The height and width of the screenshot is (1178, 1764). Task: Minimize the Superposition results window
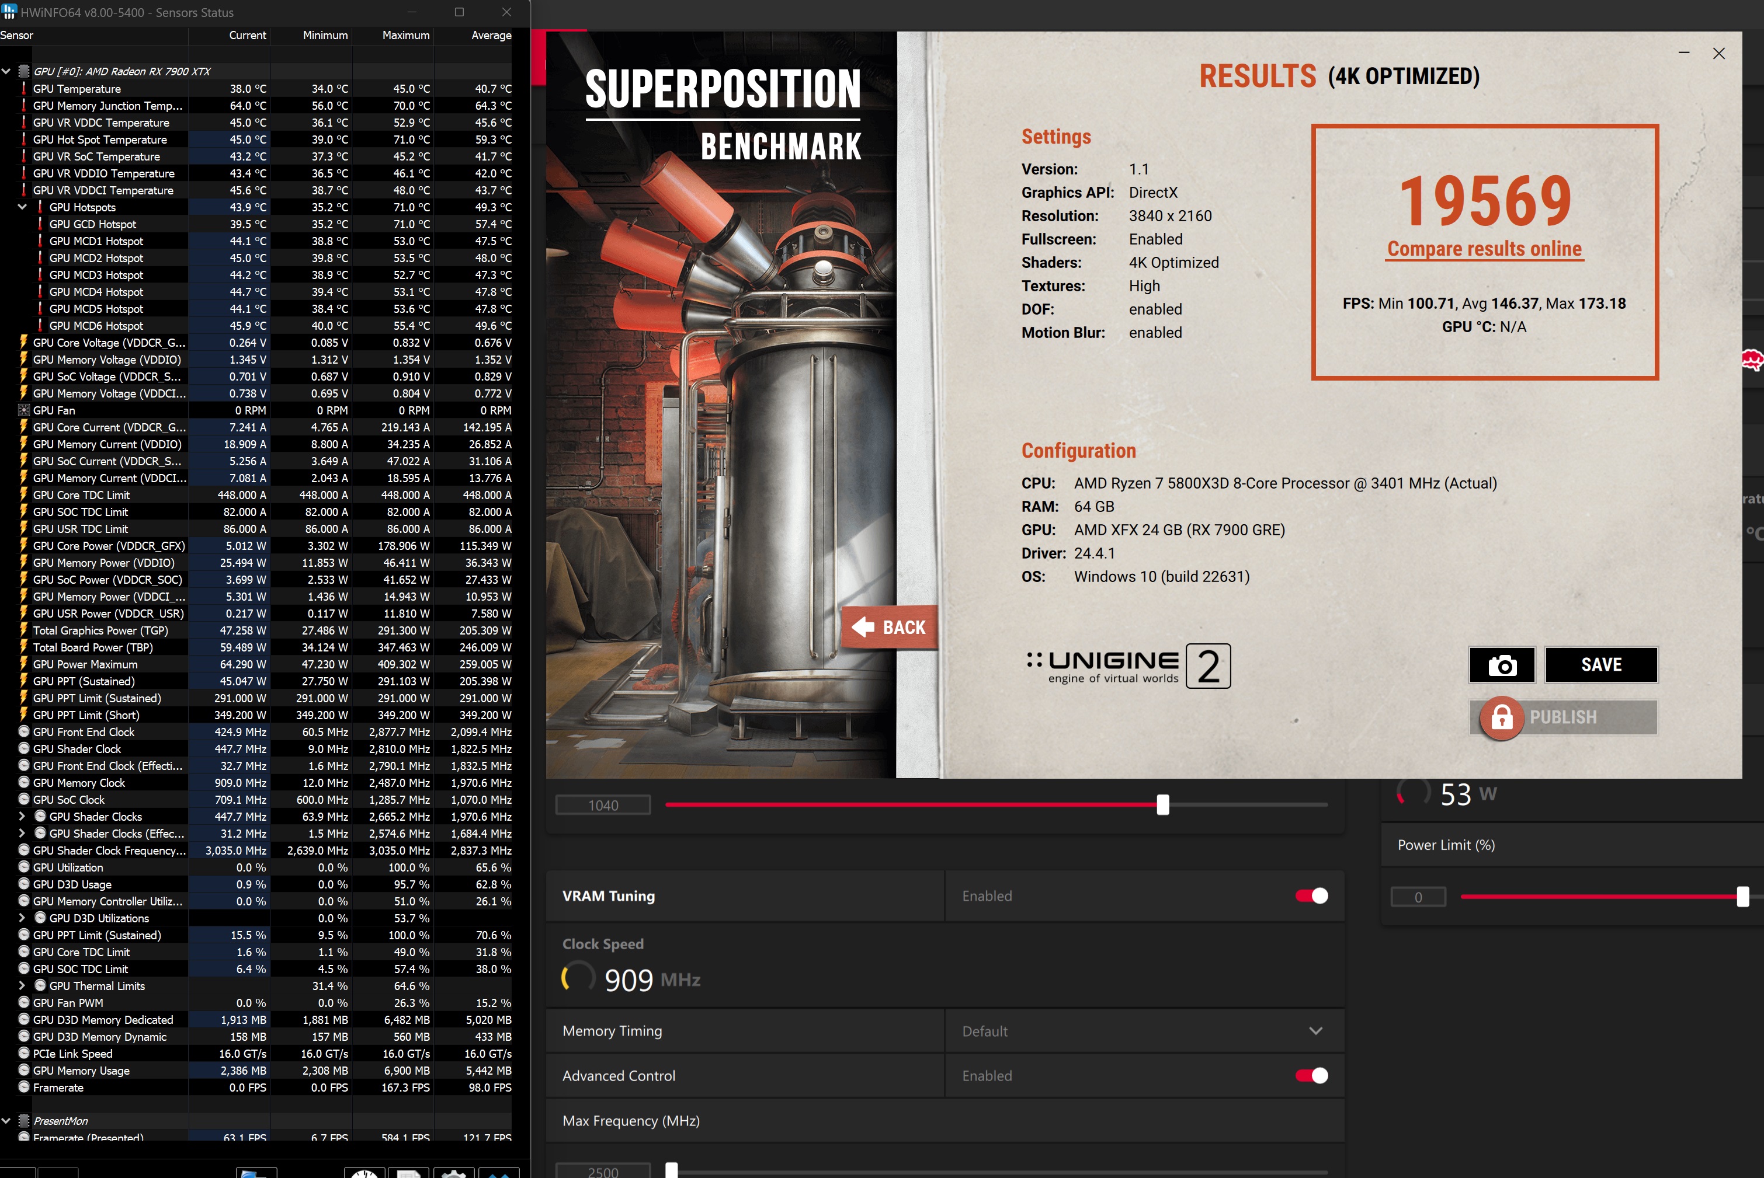point(1683,53)
